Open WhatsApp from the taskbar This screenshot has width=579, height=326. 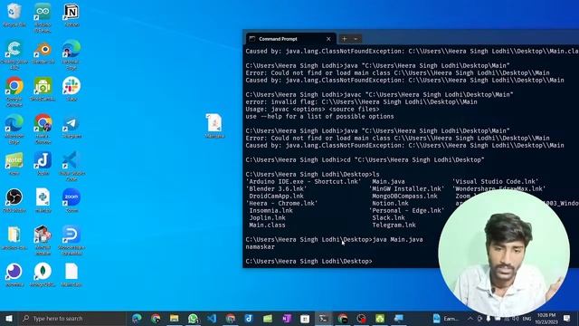193,318
